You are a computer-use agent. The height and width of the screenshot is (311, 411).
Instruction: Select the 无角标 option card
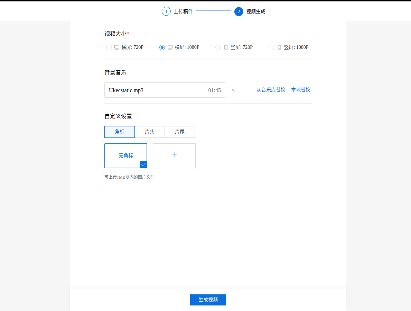pos(126,156)
